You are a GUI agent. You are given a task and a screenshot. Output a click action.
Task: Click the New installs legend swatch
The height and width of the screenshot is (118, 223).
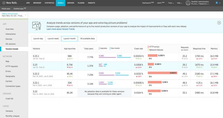tap(110, 48)
